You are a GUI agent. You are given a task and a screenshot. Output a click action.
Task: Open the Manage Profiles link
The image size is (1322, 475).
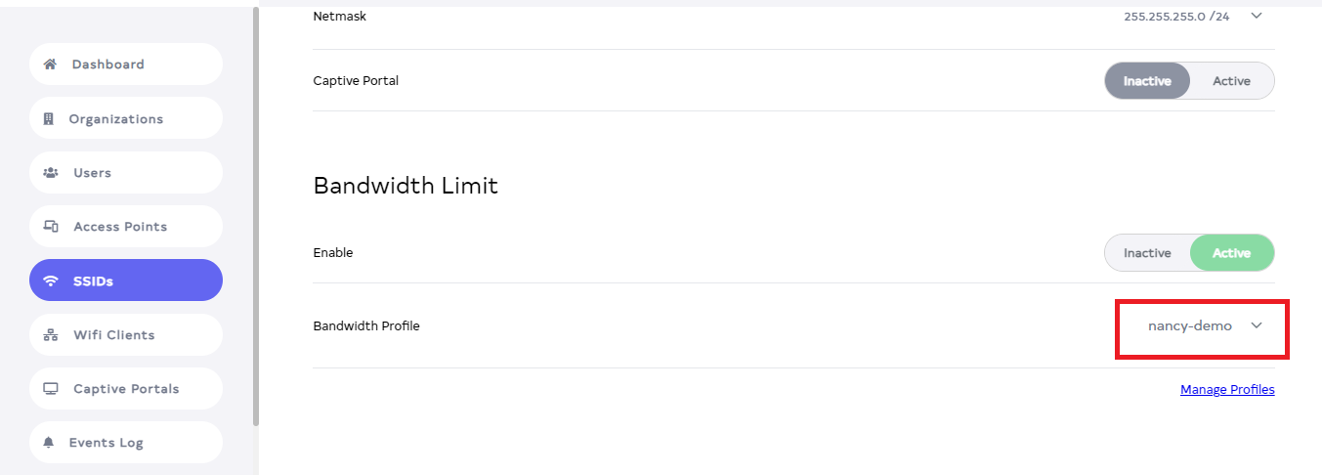click(1227, 390)
